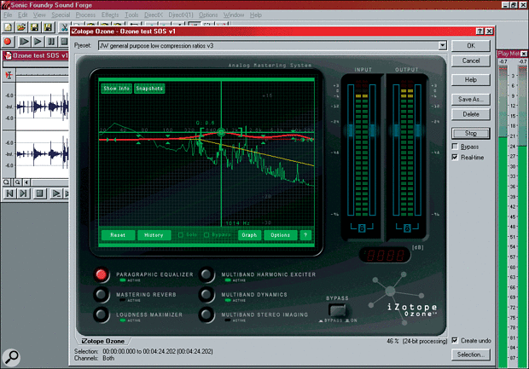Click the Save As floppy disk icon
Image resolution: width=529 pixels, height=369 pixels.
pos(49,27)
